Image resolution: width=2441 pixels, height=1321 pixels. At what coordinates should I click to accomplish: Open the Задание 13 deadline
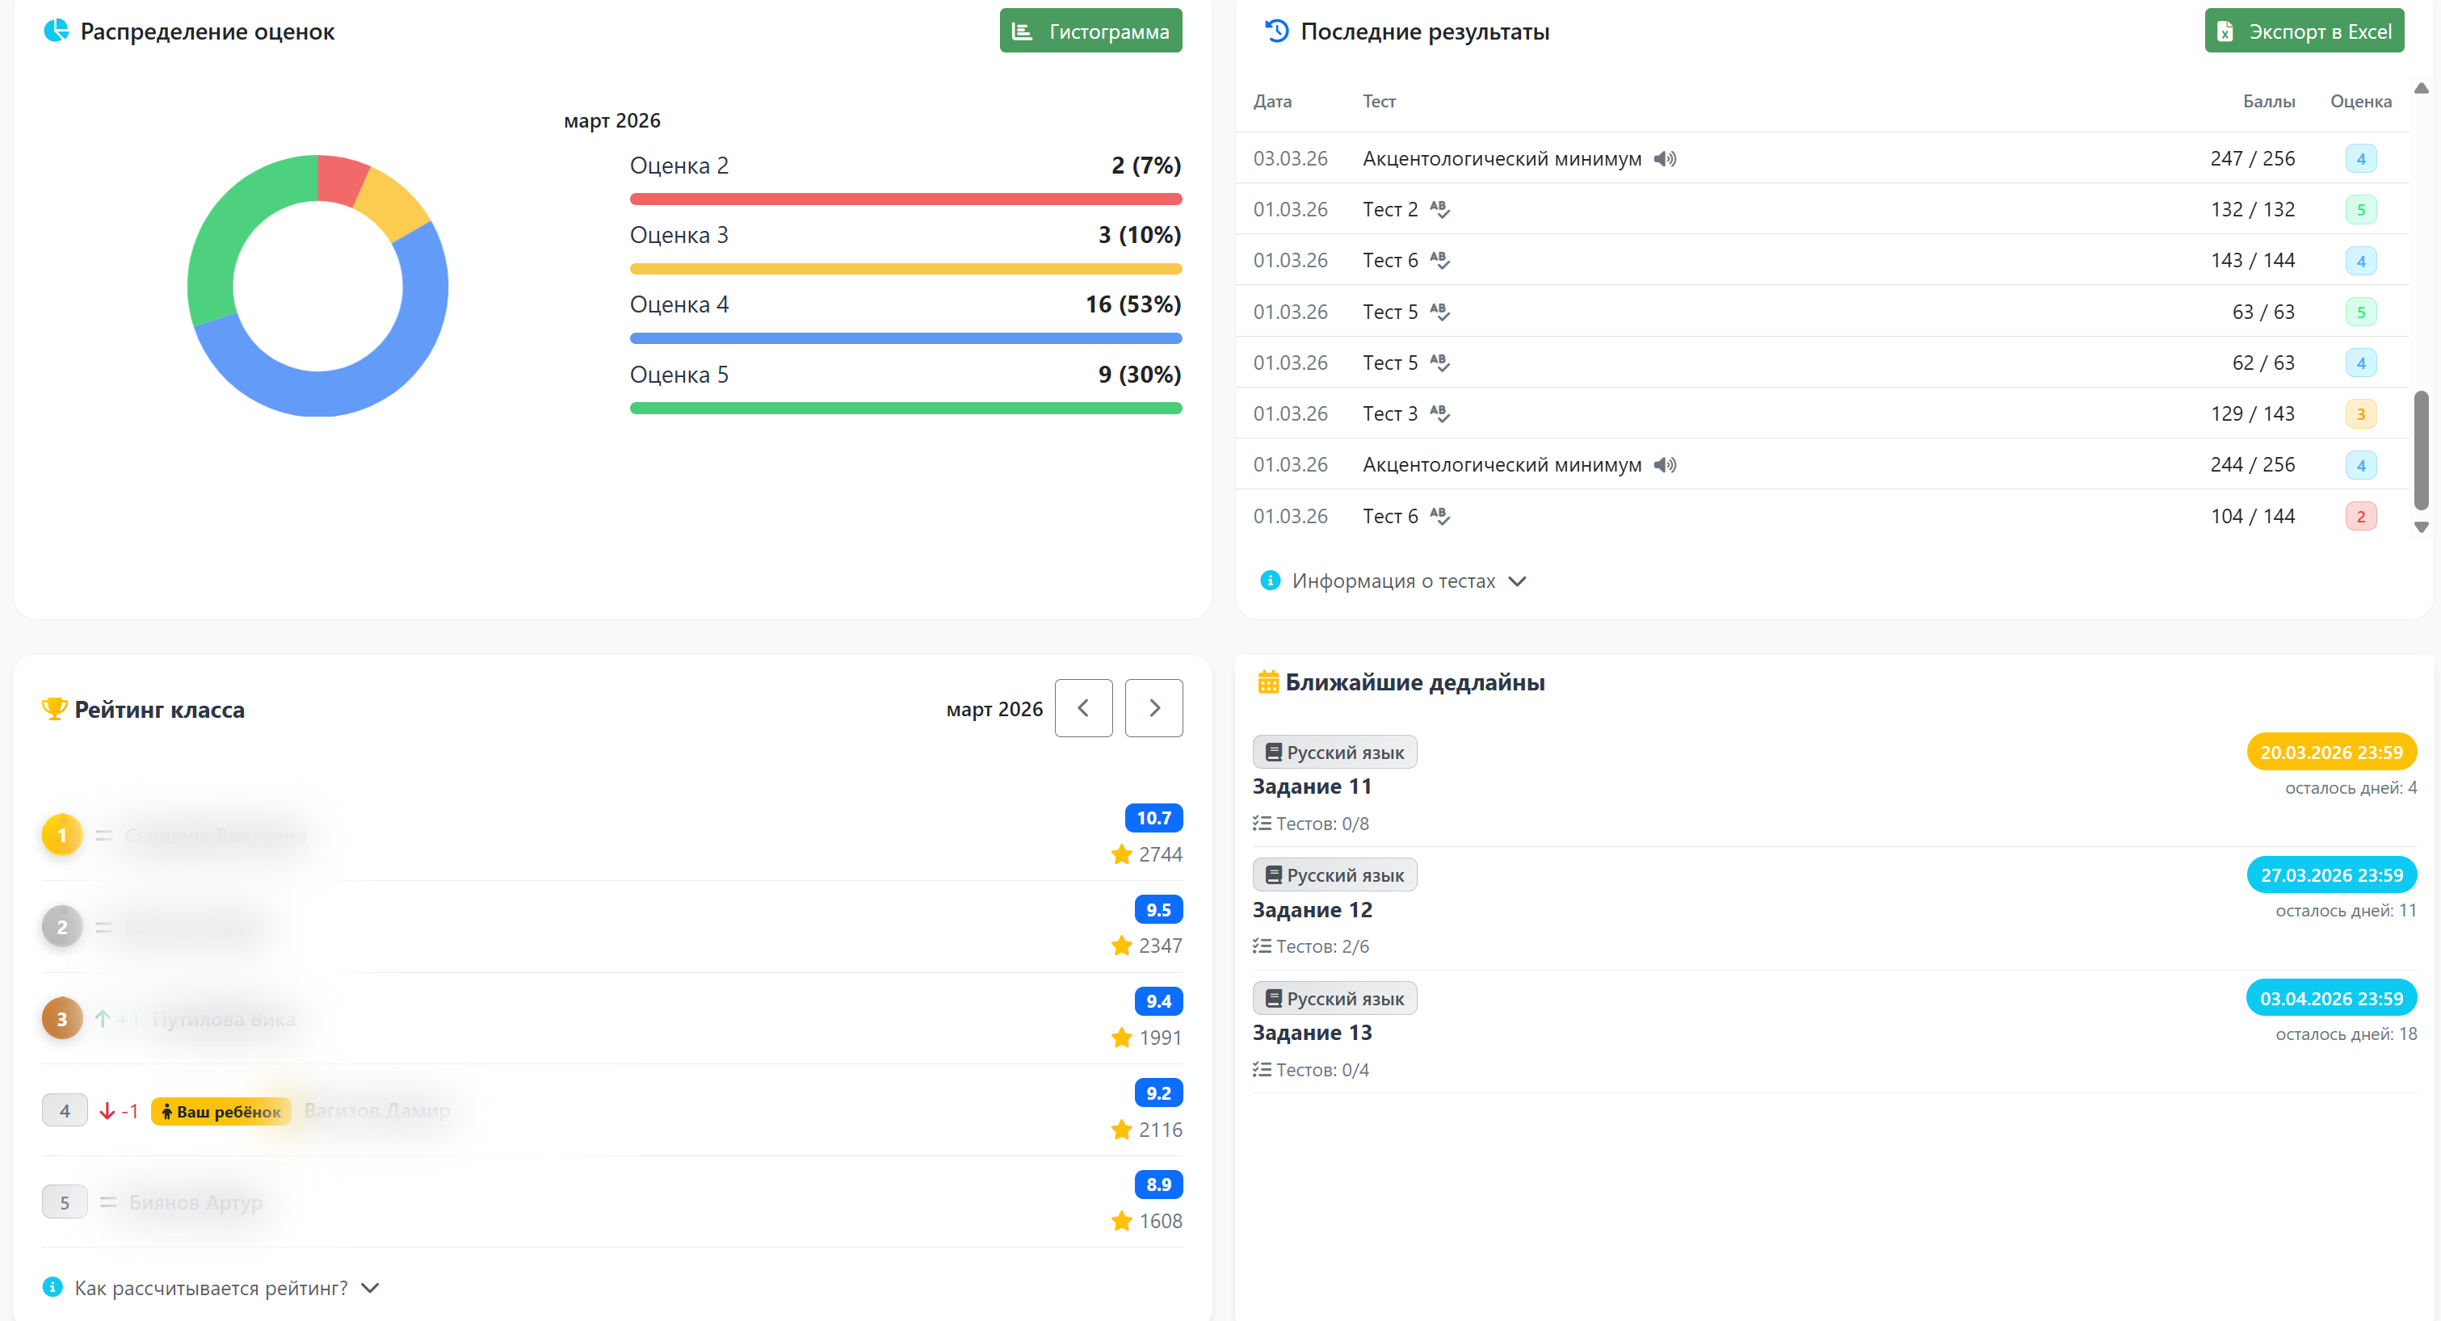pyautogui.click(x=1312, y=1033)
